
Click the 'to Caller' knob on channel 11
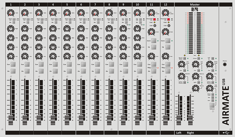(151, 13)
